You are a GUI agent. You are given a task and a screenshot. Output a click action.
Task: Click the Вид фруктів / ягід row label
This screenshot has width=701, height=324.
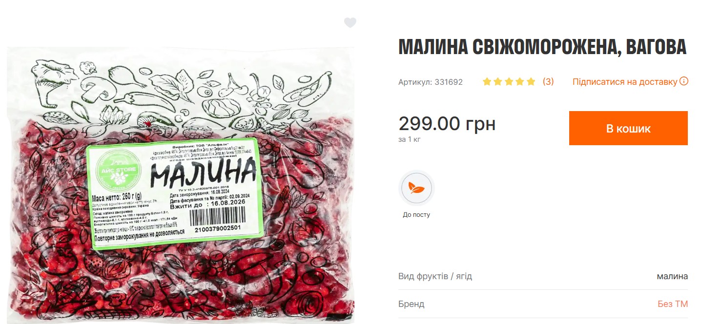tap(435, 276)
